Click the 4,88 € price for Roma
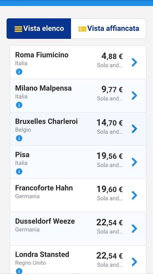 click(x=112, y=56)
